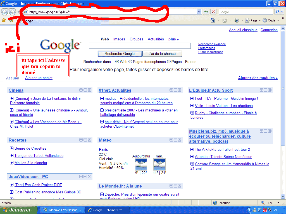Close the Météo module with X
This screenshot has height=214, width=286.
click(180, 140)
